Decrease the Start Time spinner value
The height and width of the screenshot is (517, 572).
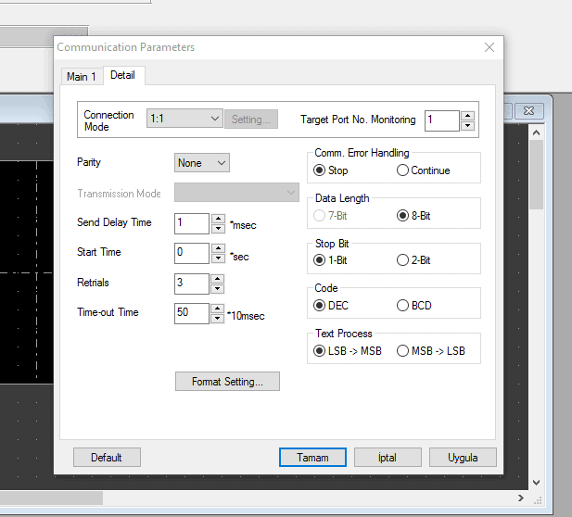218,258
